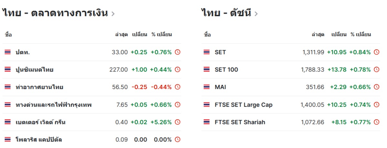Screen dimensions: 387x148
Task: Expand the ไทย - ตลาดทางการเงิน section chevron
Action: pyautogui.click(x=113, y=14)
